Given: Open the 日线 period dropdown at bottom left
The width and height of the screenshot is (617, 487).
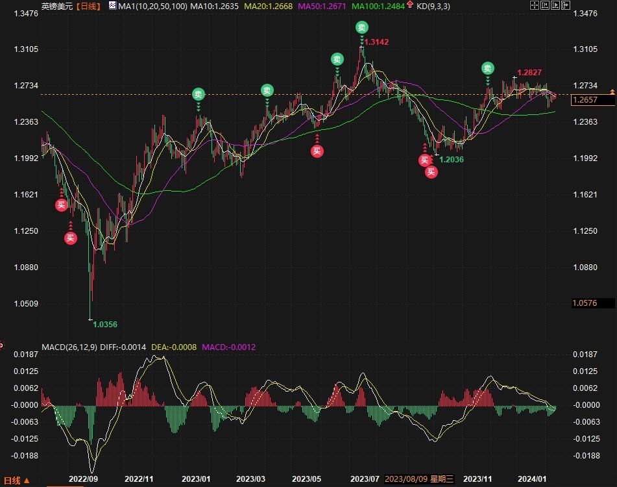Looking at the screenshot, I should click(16, 481).
